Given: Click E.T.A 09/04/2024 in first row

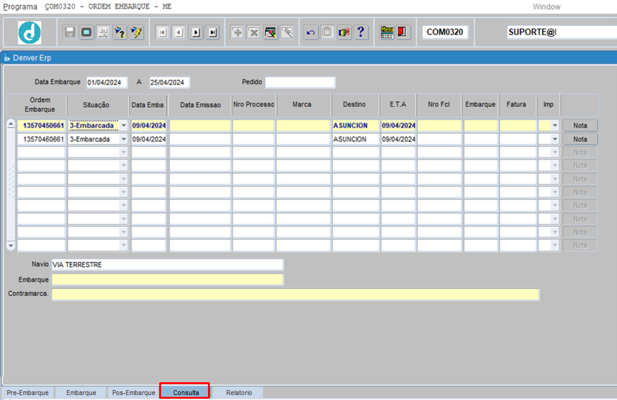Looking at the screenshot, I should tap(398, 126).
